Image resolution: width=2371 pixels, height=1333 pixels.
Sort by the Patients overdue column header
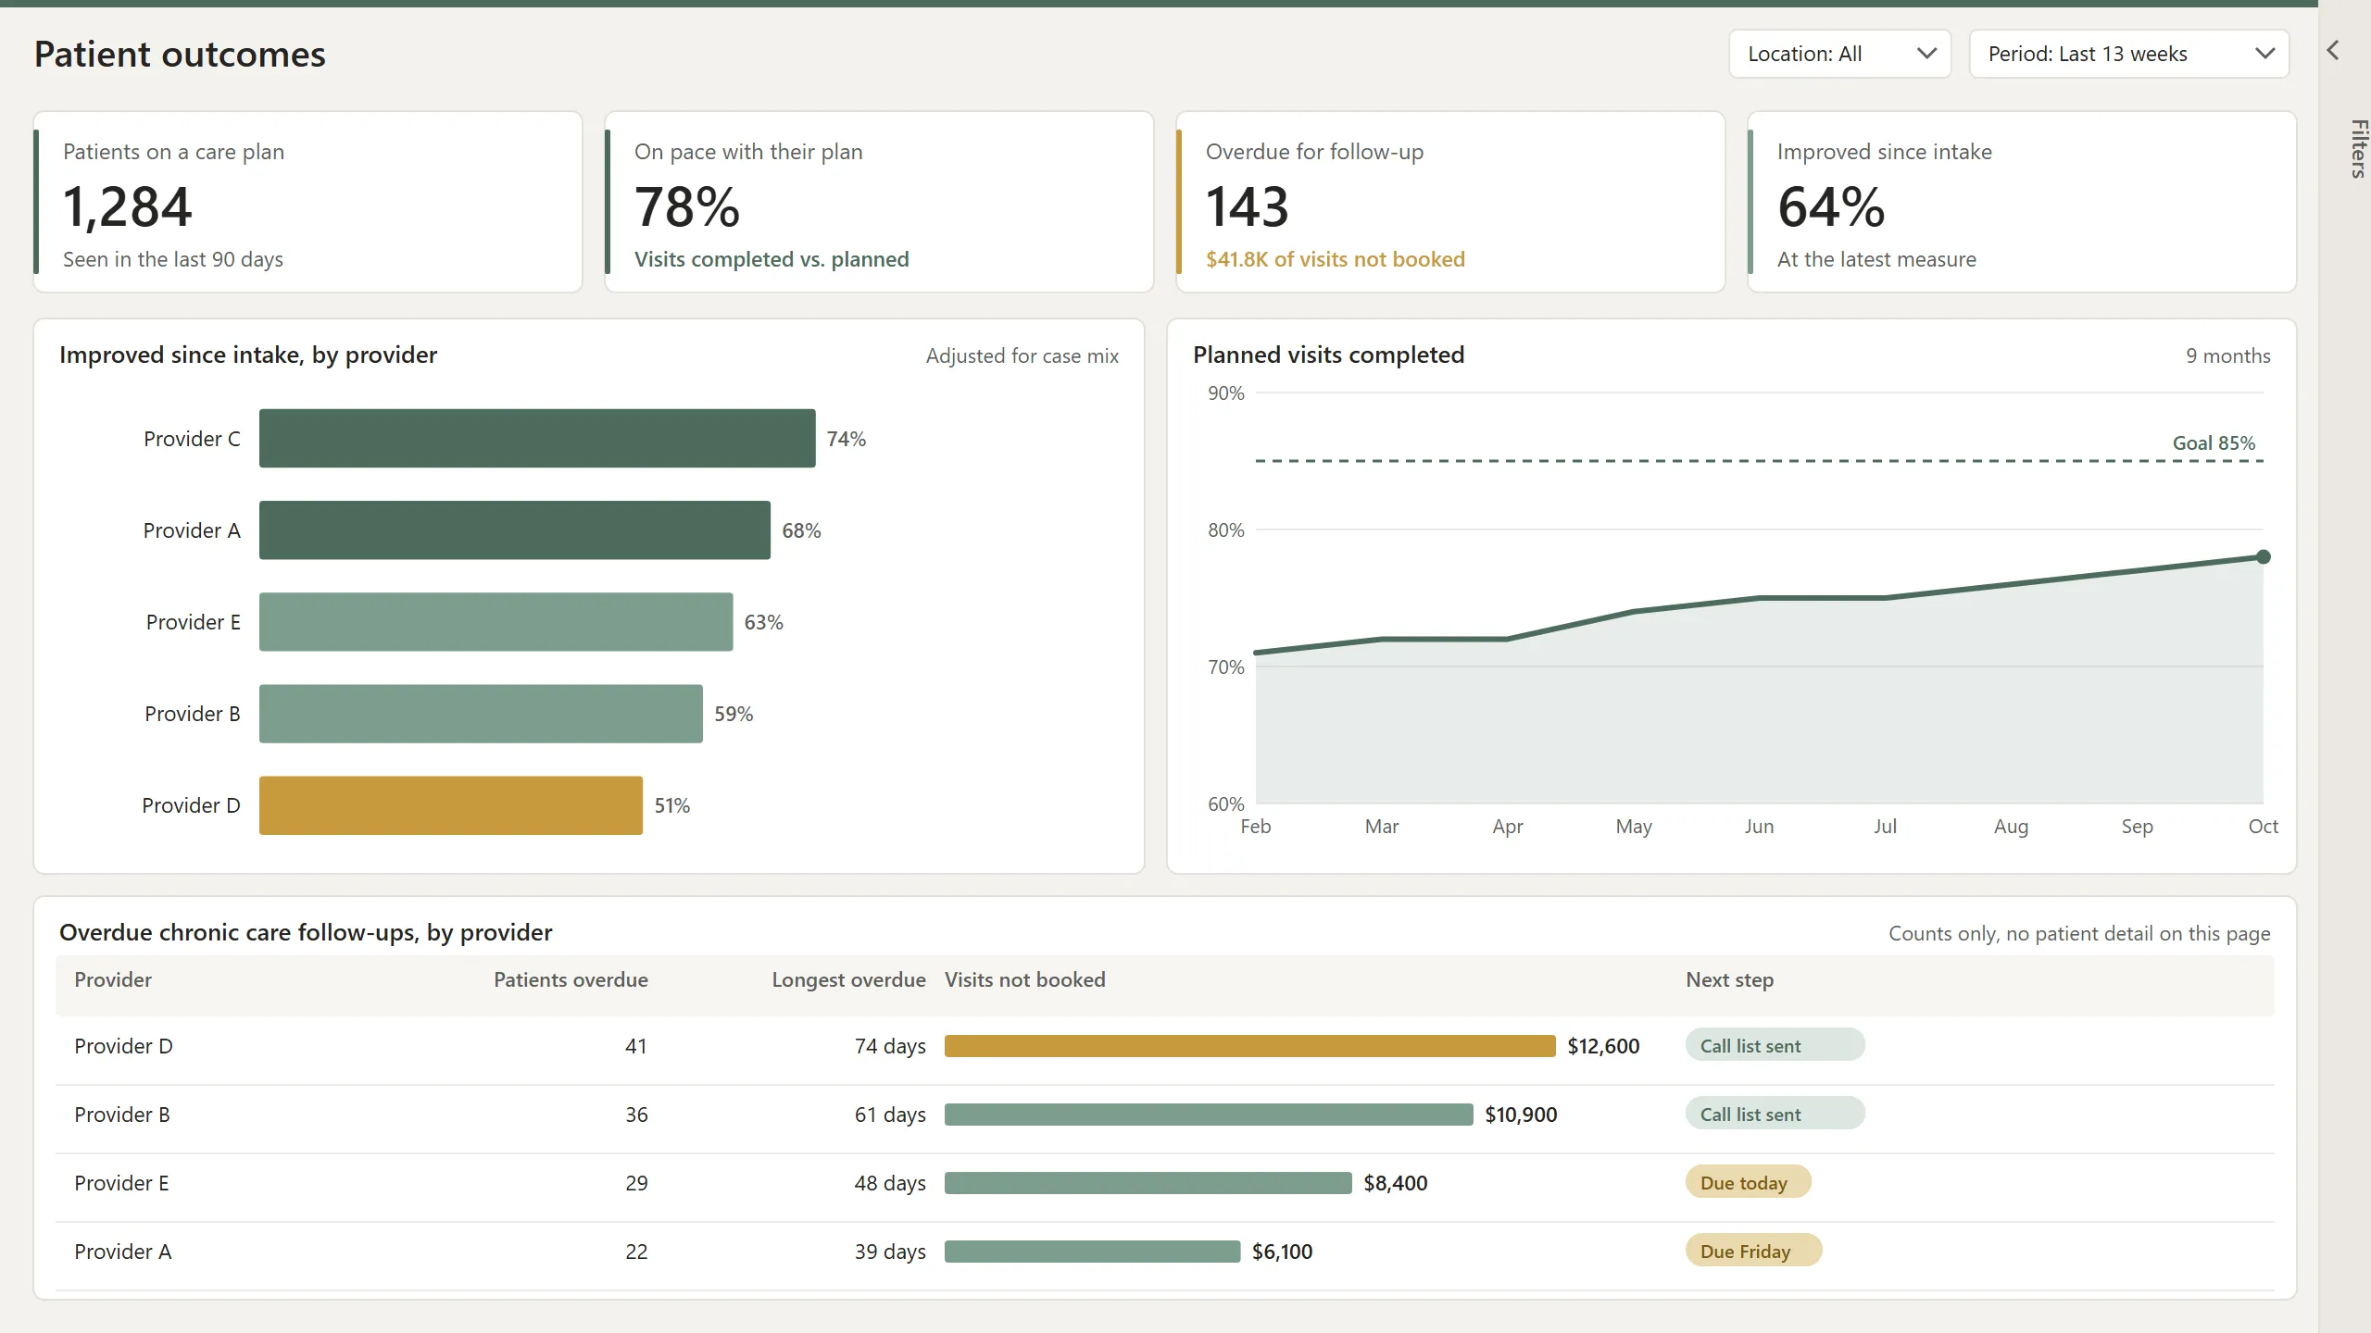(x=571, y=979)
